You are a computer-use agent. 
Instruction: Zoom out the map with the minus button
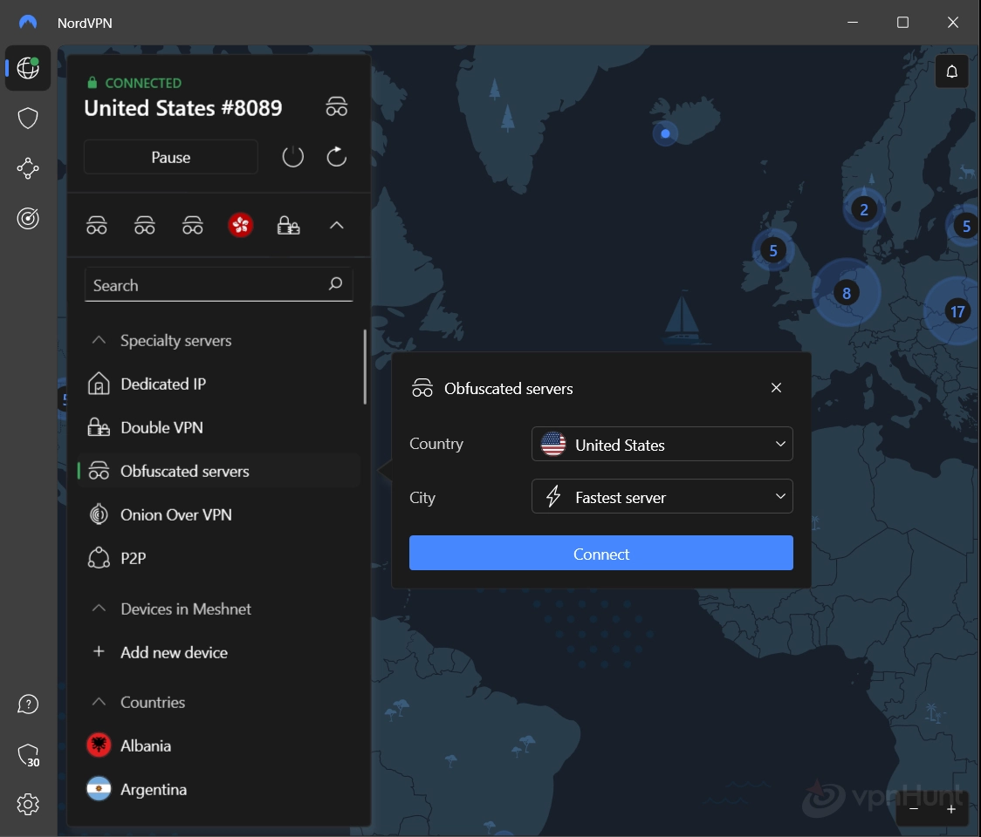point(914,809)
